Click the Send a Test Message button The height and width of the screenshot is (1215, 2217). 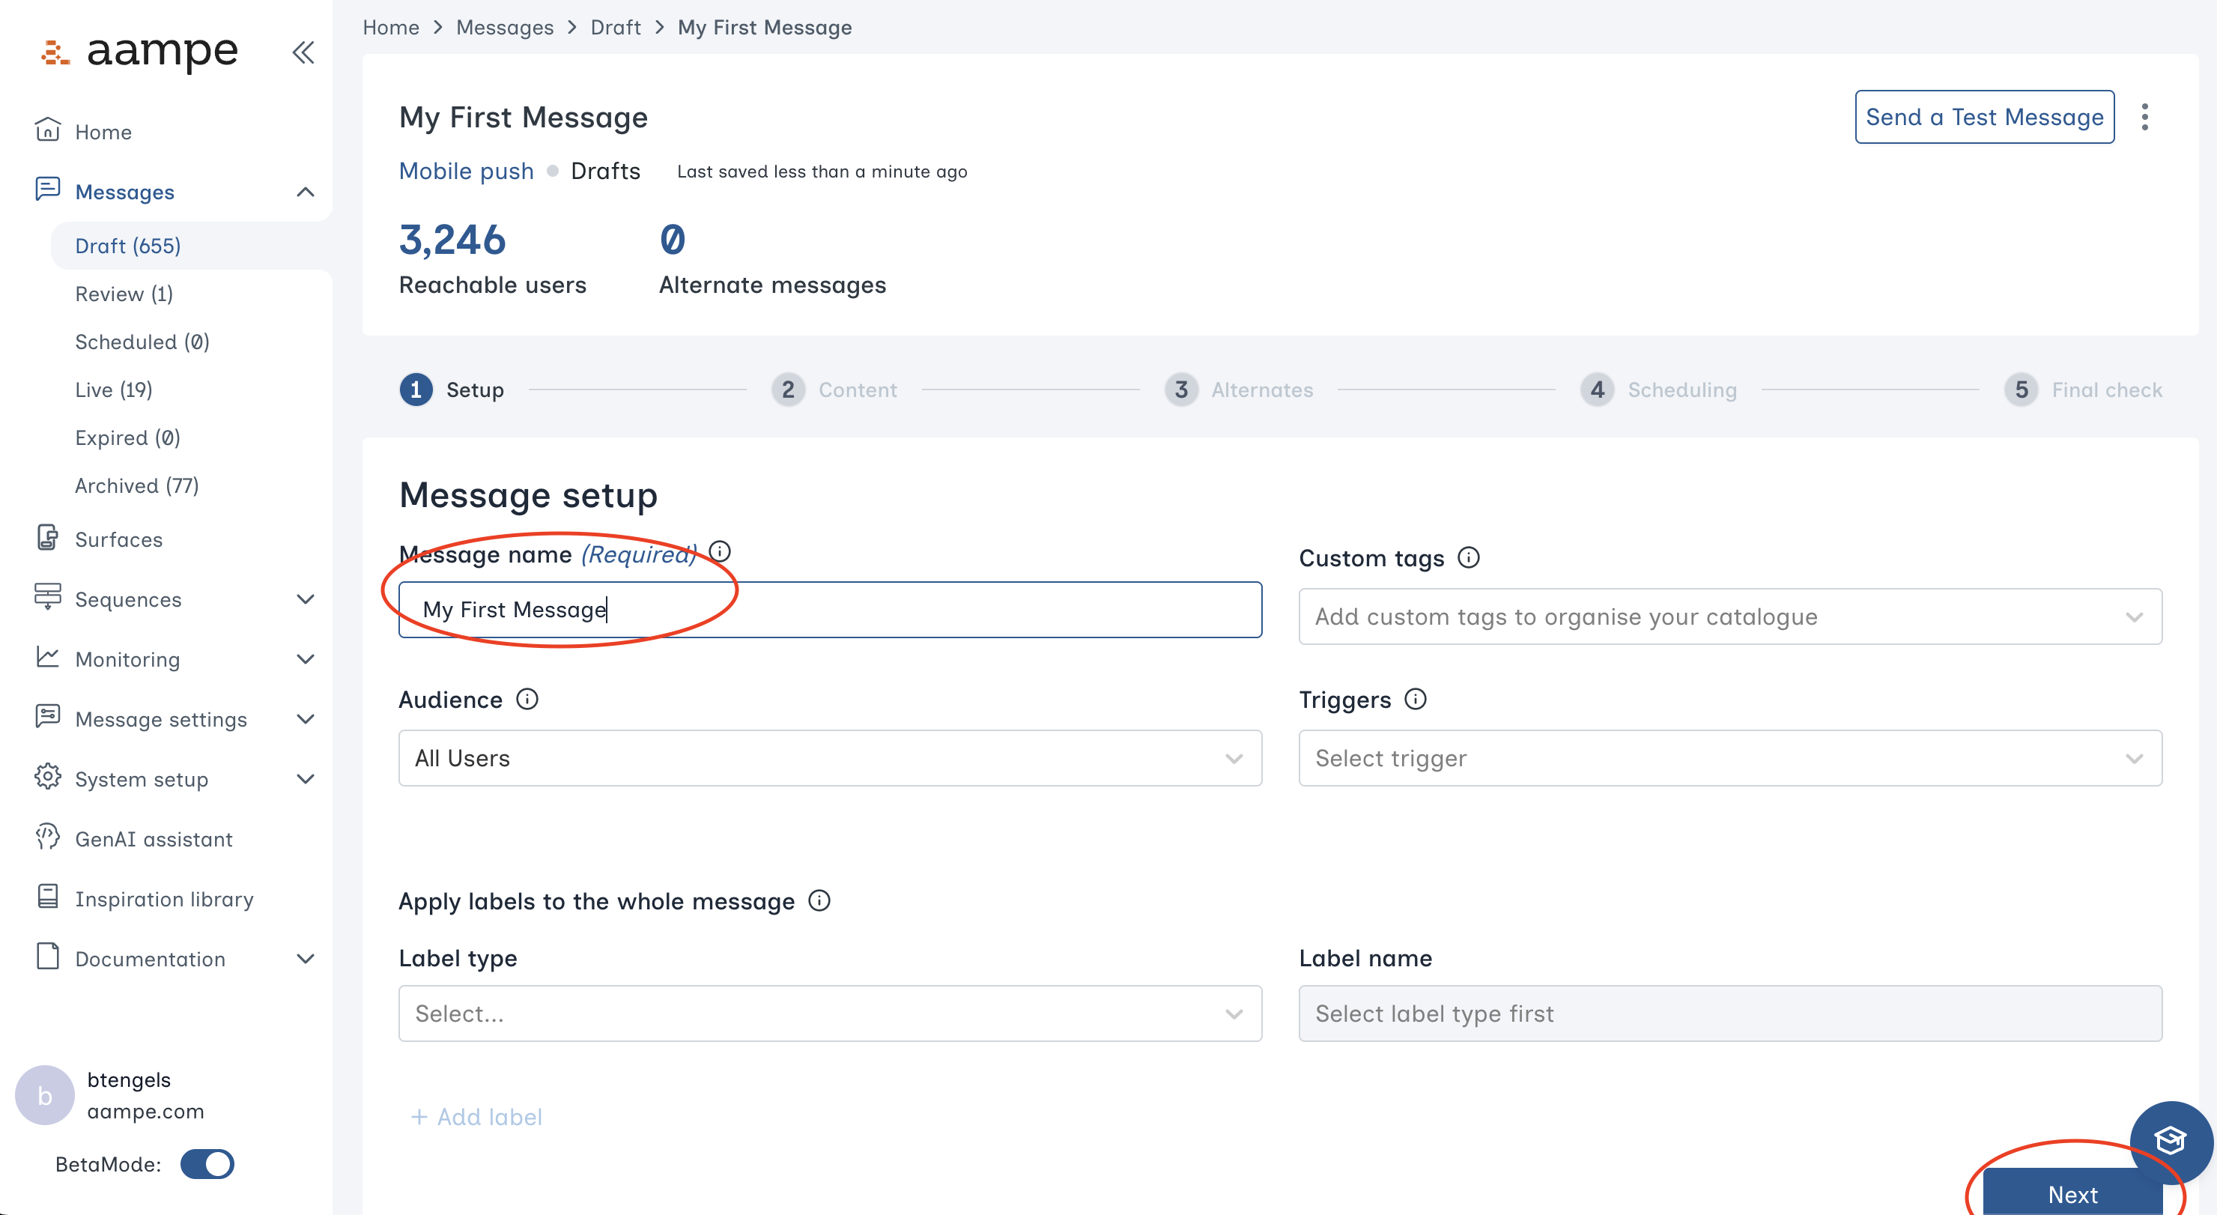pos(1984,117)
